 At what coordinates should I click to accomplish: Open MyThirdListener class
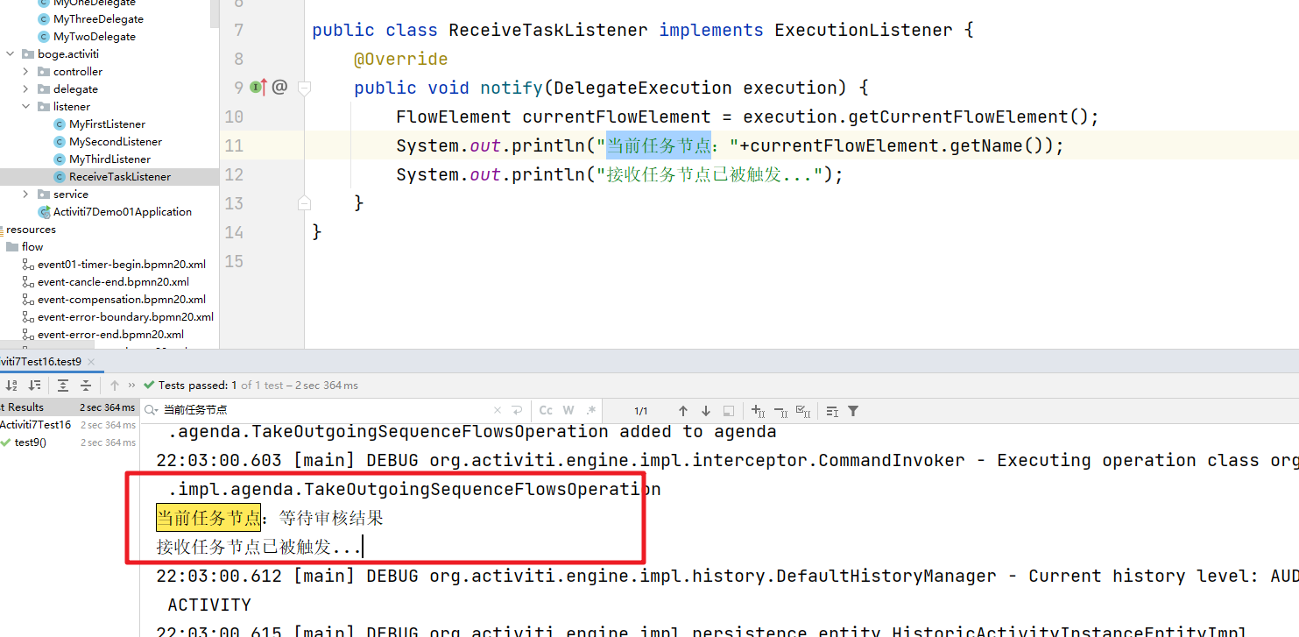[109, 159]
